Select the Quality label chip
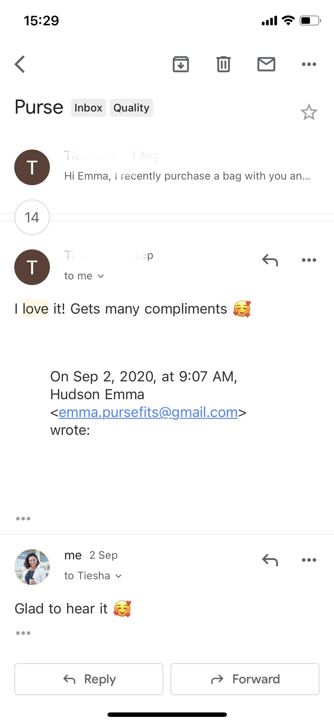334x724 pixels. click(132, 108)
